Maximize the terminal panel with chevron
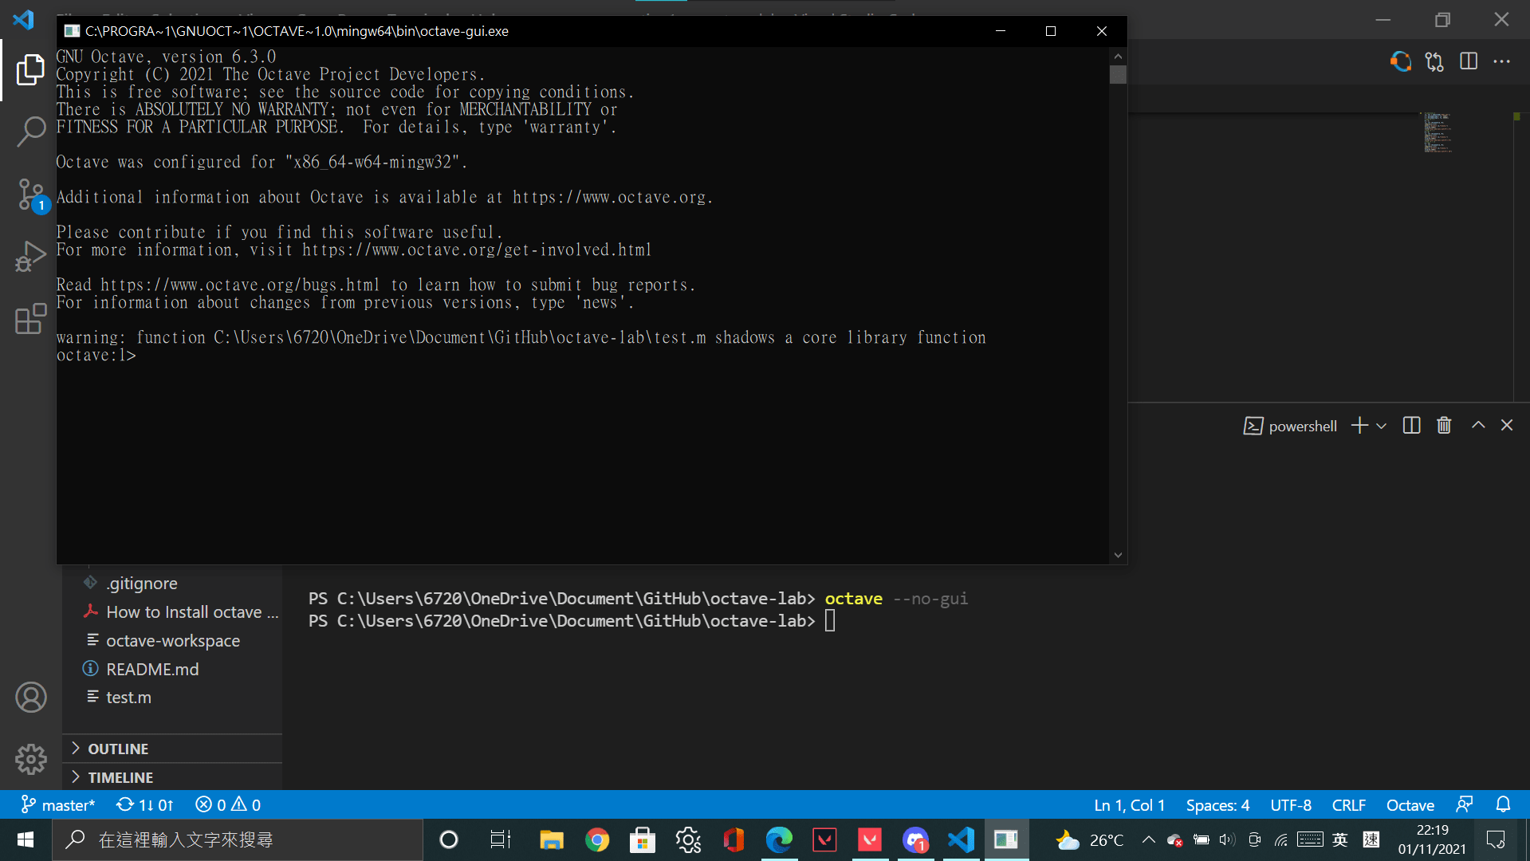The height and width of the screenshot is (861, 1530). tap(1477, 425)
